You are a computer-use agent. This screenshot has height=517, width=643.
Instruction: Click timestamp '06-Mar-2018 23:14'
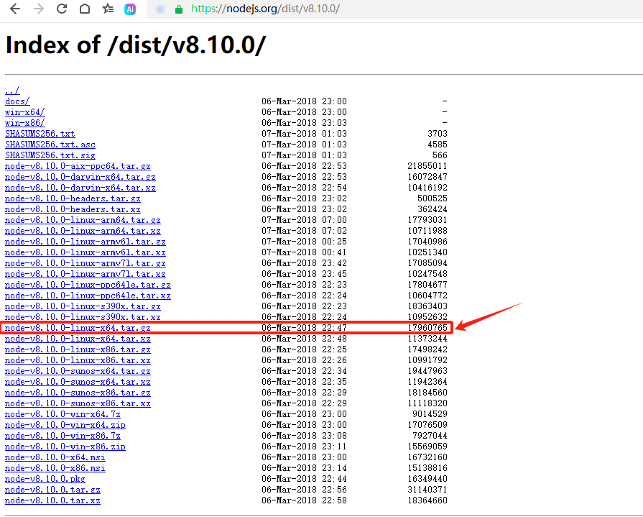pyautogui.click(x=305, y=468)
